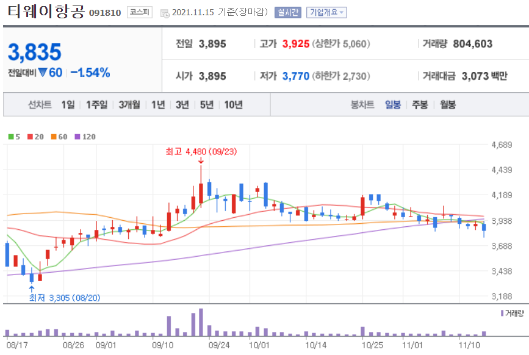529x355 pixels.
Task: Click the 실시간 button
Action: point(288,12)
